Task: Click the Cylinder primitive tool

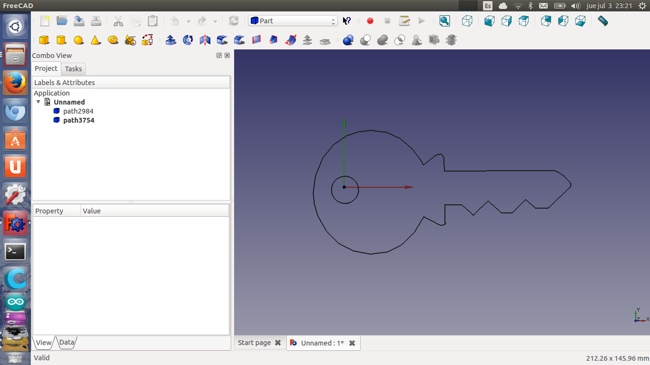Action: click(x=61, y=40)
